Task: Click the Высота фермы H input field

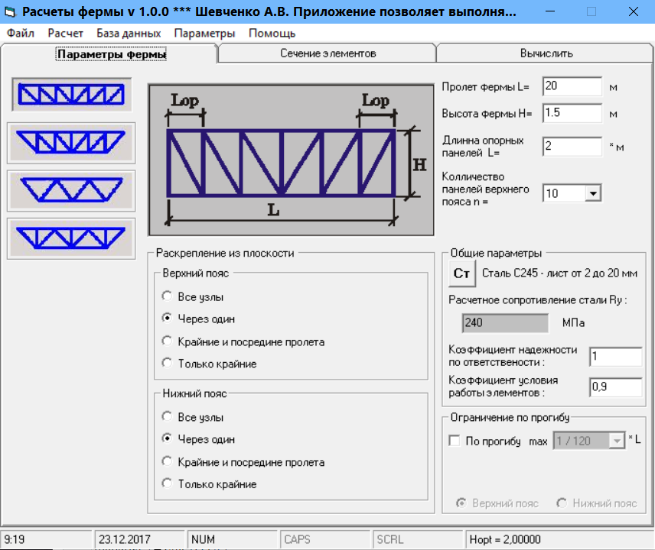Action: tap(572, 113)
